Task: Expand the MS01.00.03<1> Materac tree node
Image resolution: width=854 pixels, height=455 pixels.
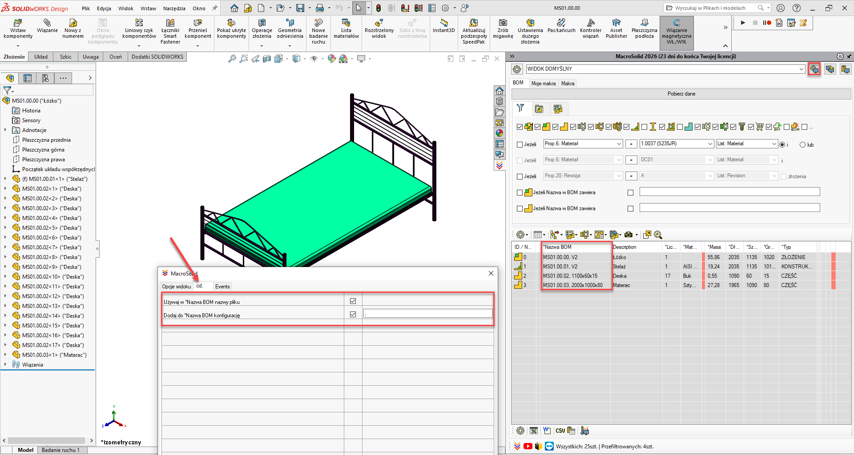Action: click(x=5, y=355)
